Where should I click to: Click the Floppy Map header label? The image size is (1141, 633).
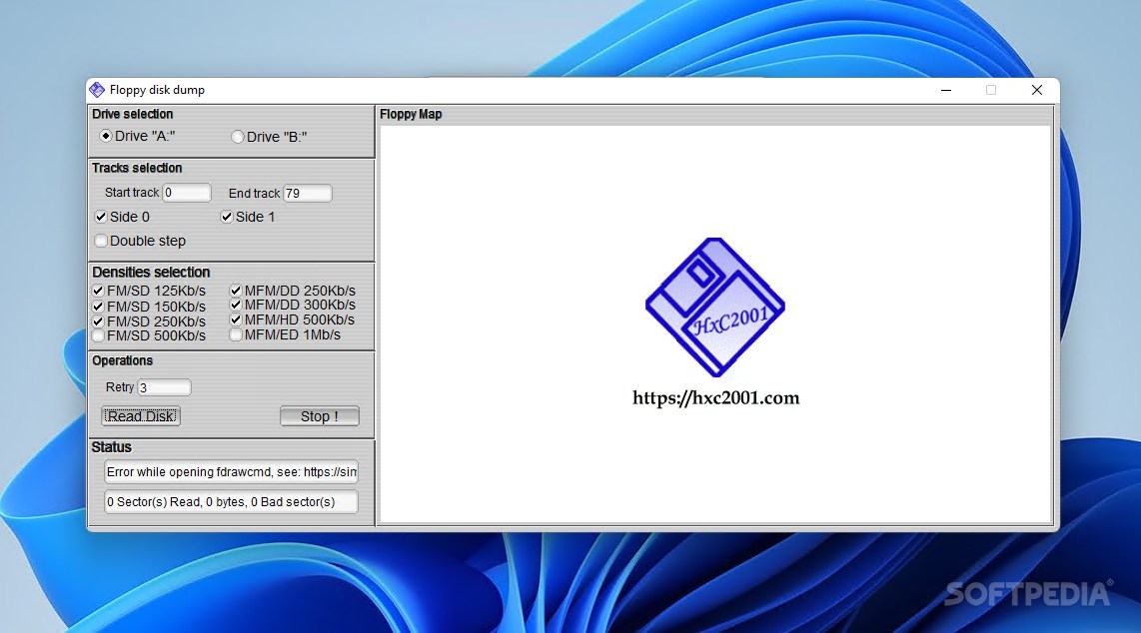411,114
